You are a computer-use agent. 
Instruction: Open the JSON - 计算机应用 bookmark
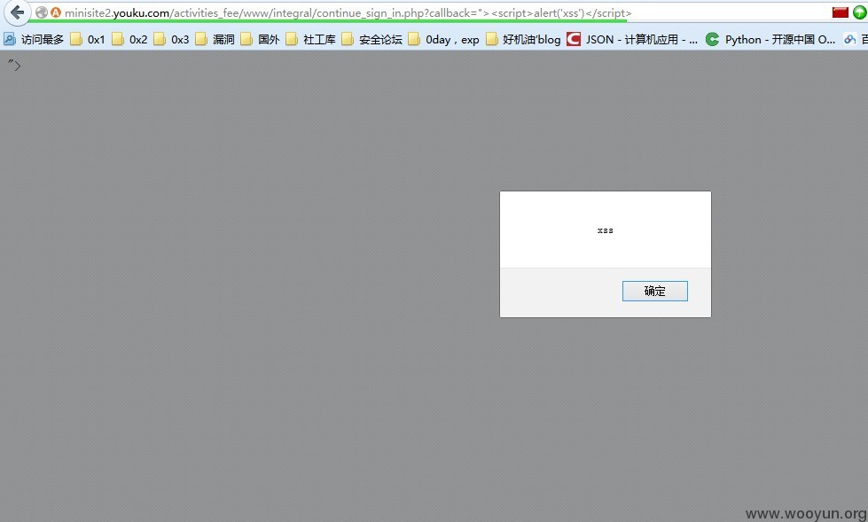coord(632,39)
